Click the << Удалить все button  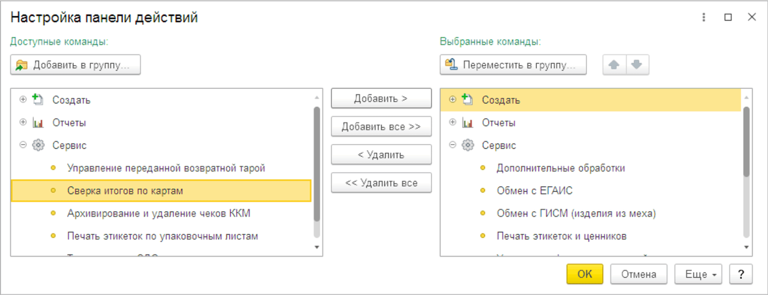381,183
